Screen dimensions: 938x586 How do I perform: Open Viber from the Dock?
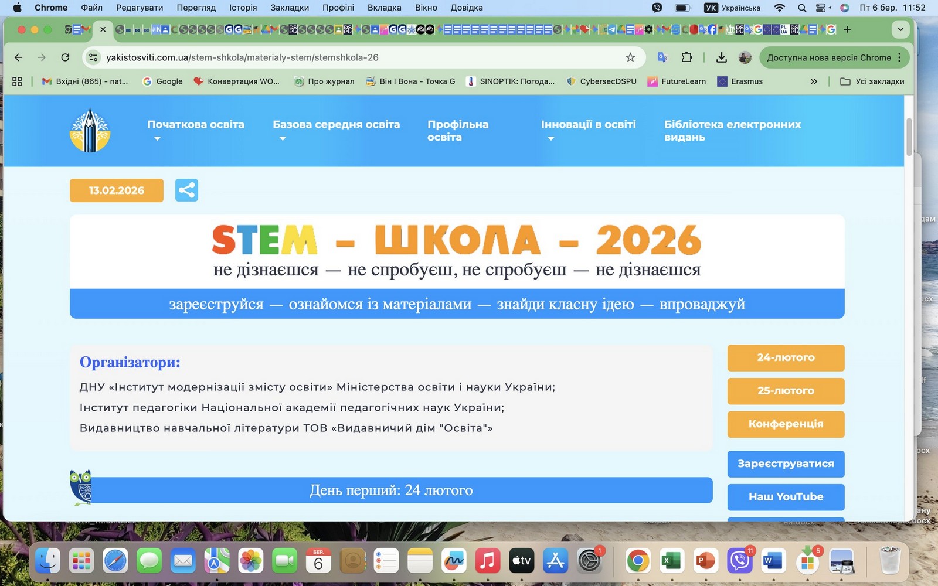[x=739, y=561]
